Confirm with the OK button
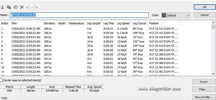This screenshot has width=216, height=100. pos(205,7)
